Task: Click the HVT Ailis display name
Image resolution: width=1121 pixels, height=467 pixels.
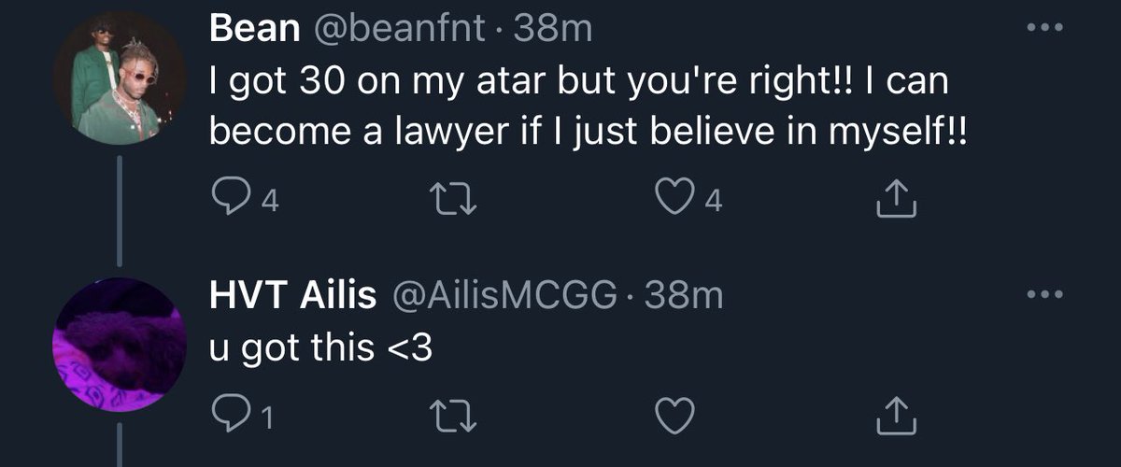Action: (293, 297)
